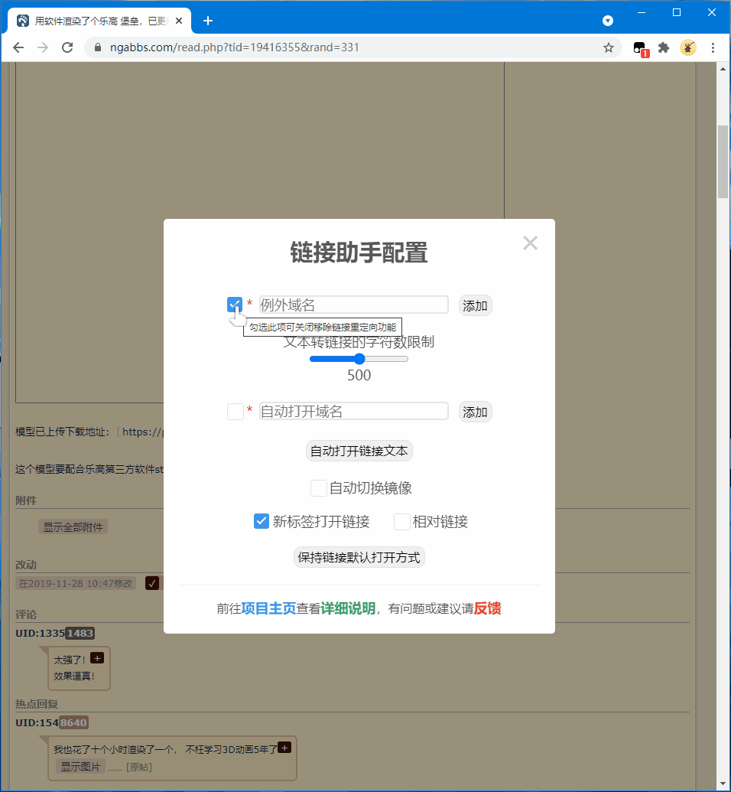Viewport: 731px width, 792px height.
Task: Disable 新标签打开链接 option
Action: click(x=262, y=521)
